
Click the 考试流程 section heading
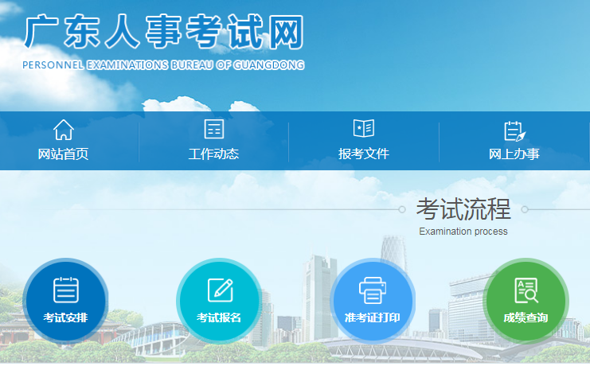pos(463,209)
